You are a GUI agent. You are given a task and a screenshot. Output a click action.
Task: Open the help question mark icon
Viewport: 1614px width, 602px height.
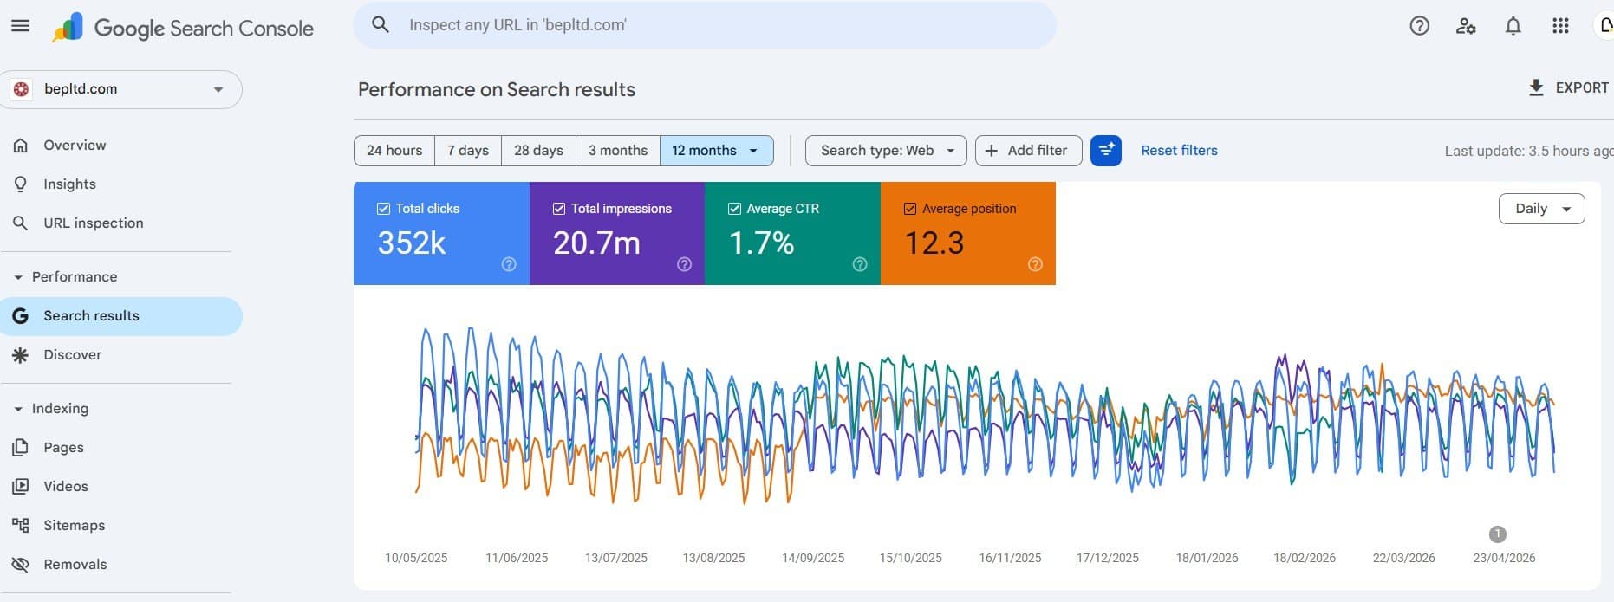click(x=1419, y=26)
